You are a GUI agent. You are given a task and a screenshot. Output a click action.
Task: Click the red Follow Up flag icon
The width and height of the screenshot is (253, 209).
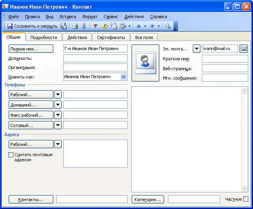click(x=96, y=26)
